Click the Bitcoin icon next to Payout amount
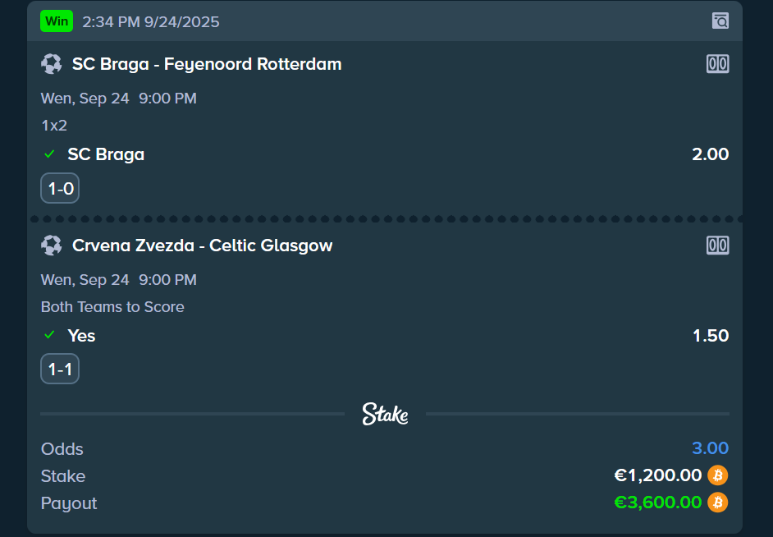The image size is (773, 537). tap(718, 503)
